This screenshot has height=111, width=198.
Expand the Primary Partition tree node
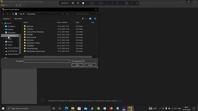pyautogui.click(x=3, y=48)
